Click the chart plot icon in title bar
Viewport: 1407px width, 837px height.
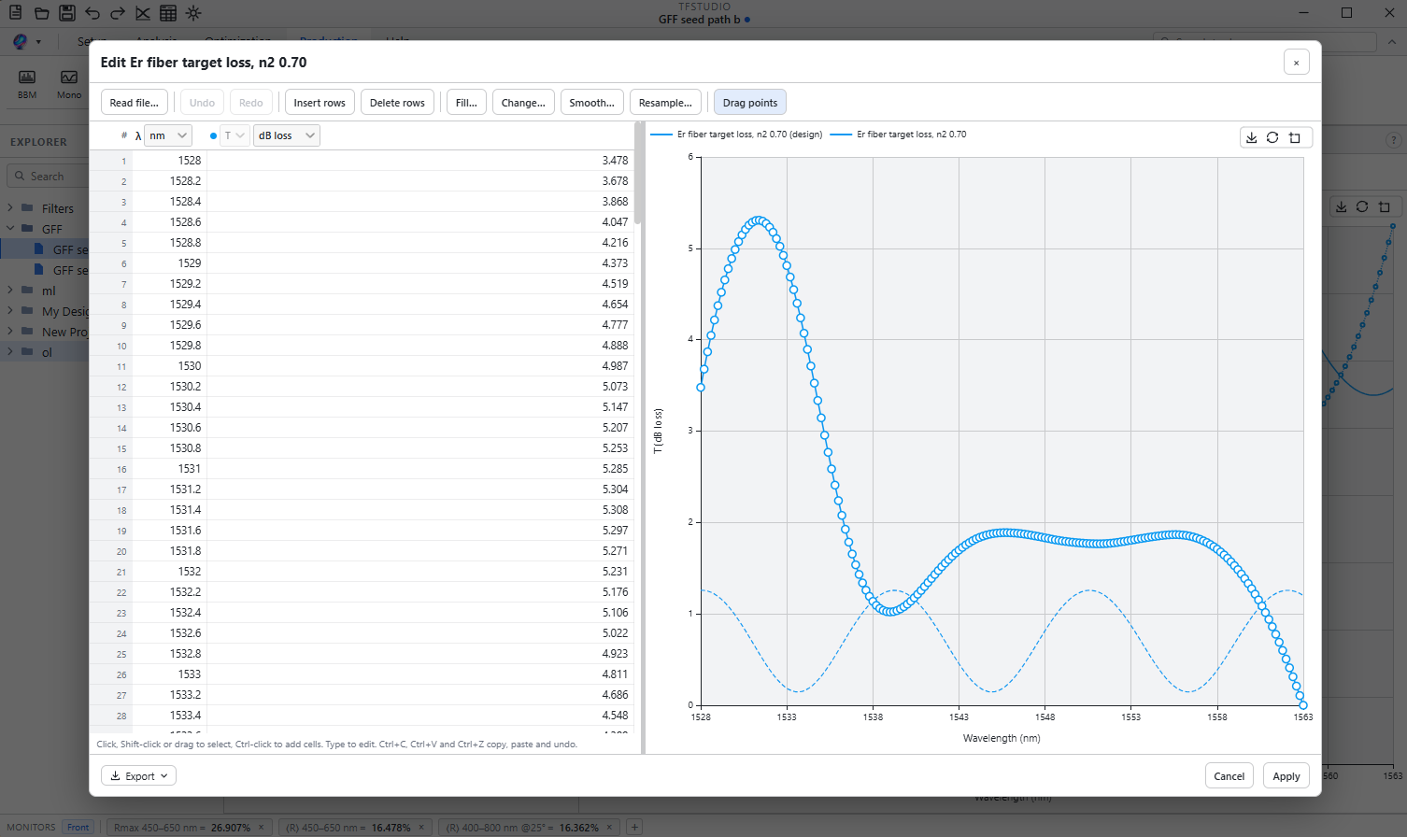pyautogui.click(x=142, y=13)
